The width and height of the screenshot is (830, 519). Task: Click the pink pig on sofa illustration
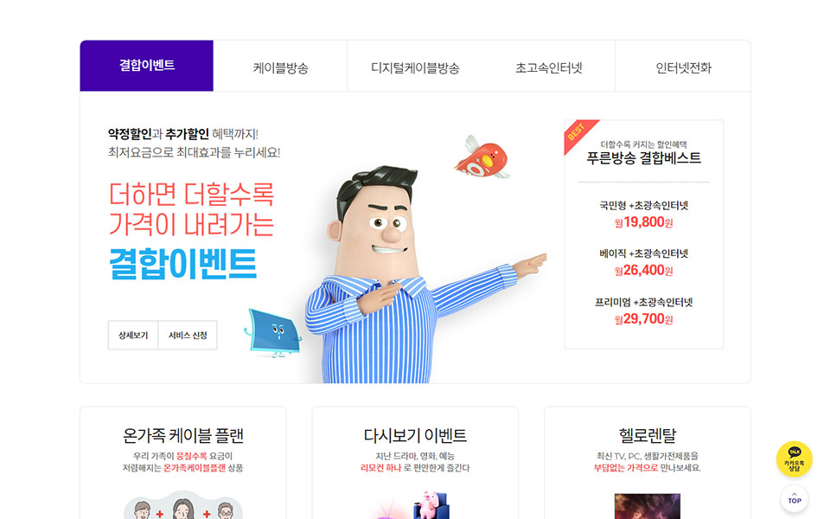tap(431, 504)
